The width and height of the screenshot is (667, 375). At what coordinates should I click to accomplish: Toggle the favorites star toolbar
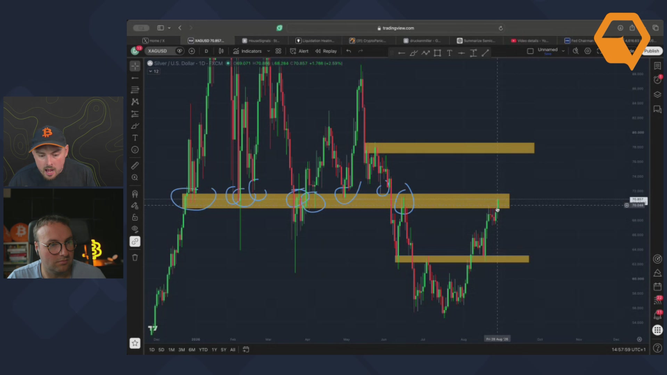[x=135, y=343]
